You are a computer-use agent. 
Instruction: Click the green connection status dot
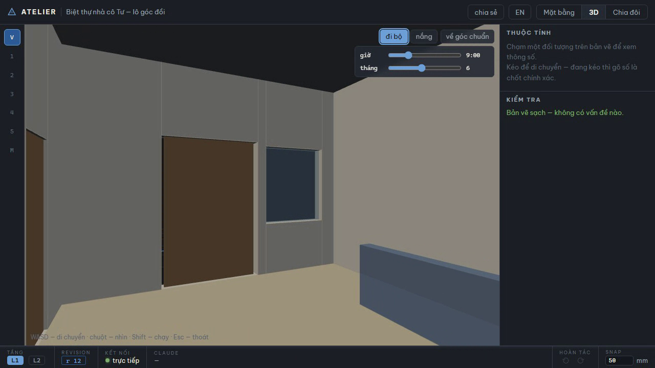(x=107, y=361)
